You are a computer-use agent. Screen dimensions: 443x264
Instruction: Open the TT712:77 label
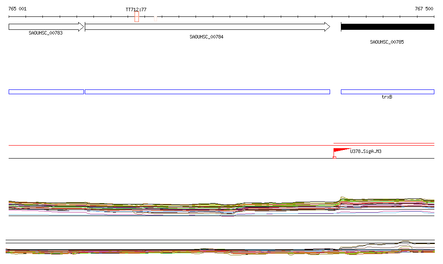pyautogui.click(x=136, y=10)
